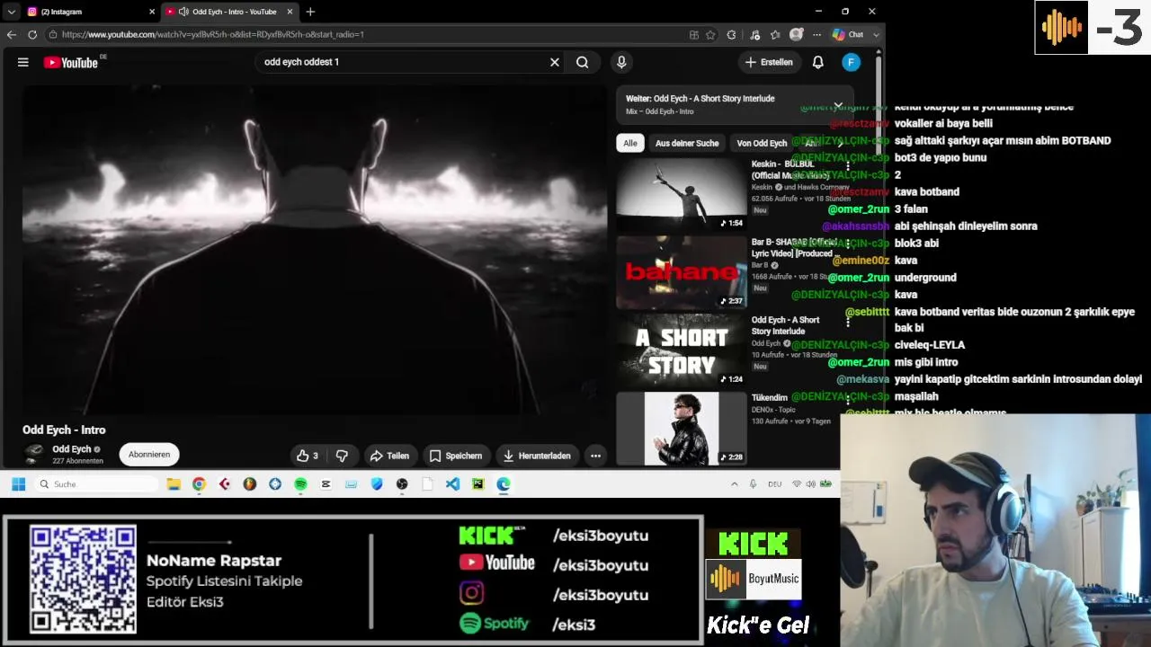This screenshot has width=1151, height=647.
Task: Open the Keskin - BÜLBÜL video thumbnail
Action: coord(682,194)
